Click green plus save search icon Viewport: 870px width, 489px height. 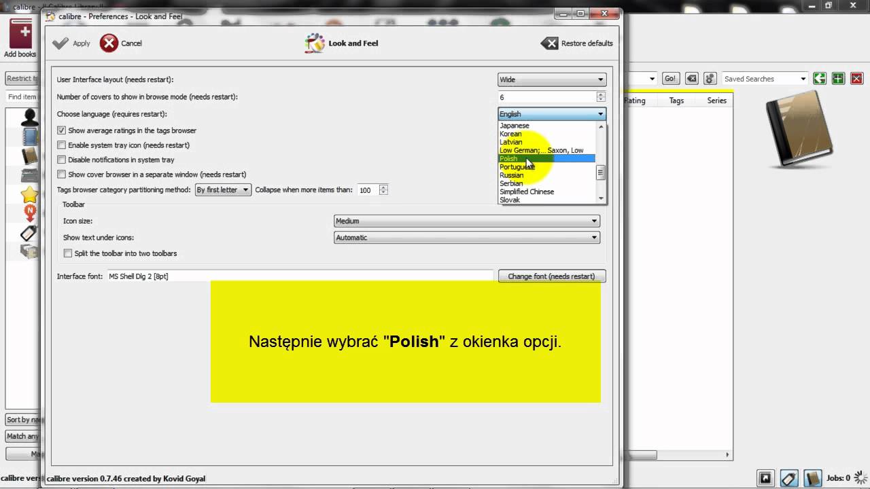tap(838, 79)
